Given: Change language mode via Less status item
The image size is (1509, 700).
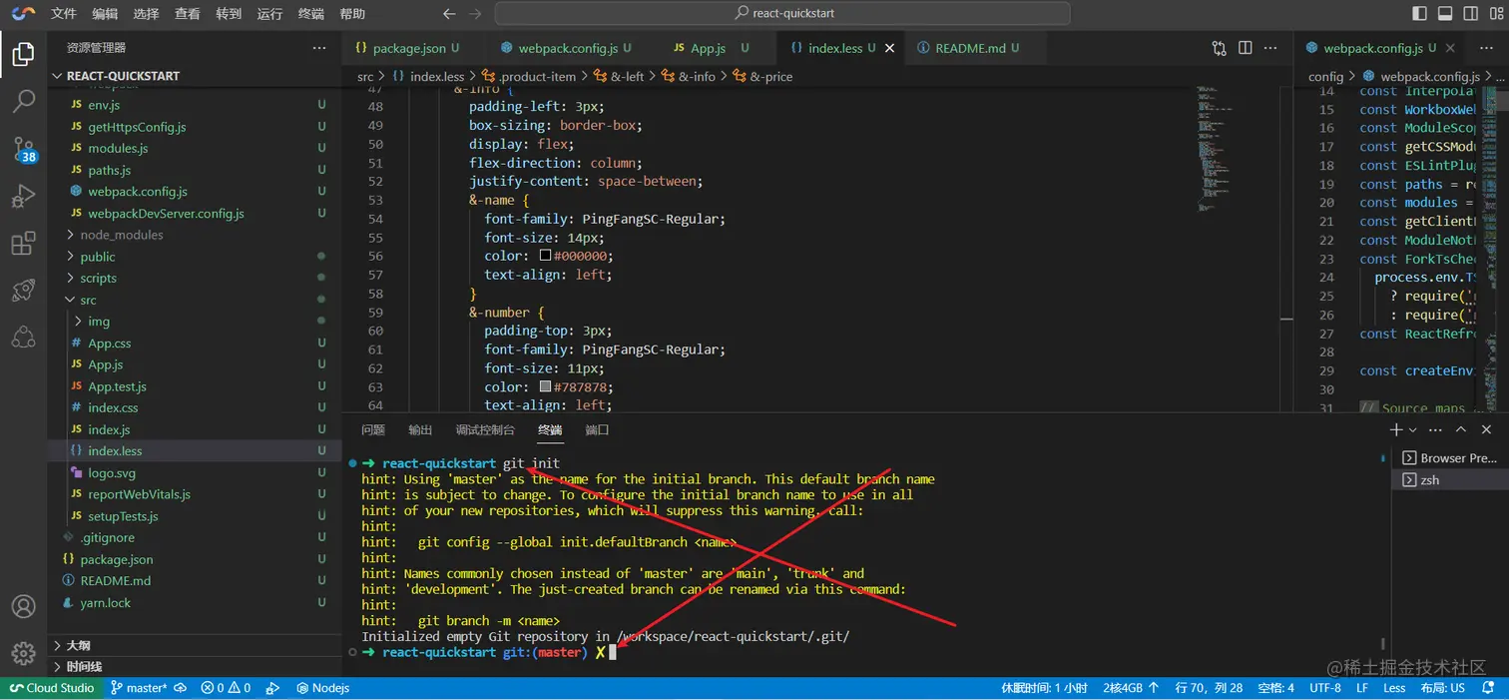Looking at the screenshot, I should tap(1394, 688).
